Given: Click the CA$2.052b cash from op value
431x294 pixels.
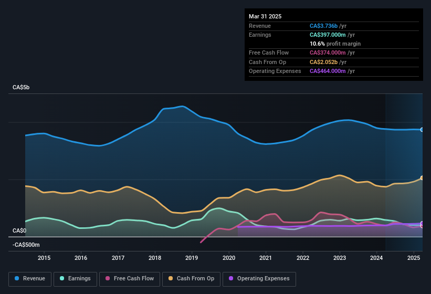Looking at the screenshot, I should pos(323,62).
